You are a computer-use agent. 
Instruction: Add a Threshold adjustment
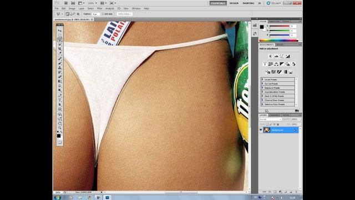tap(279, 72)
